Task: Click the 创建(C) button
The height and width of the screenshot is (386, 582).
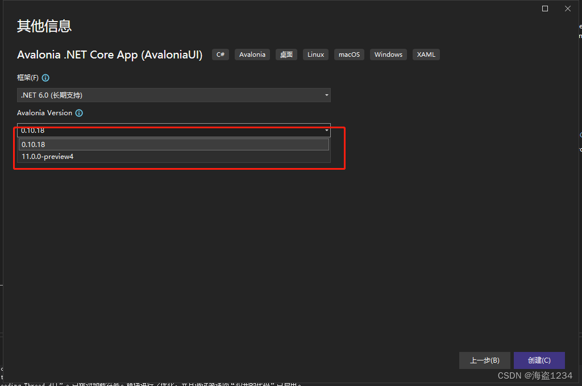Action: click(539, 360)
